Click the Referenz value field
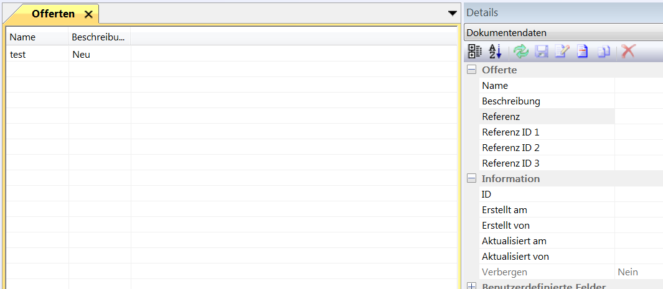 pos(638,117)
